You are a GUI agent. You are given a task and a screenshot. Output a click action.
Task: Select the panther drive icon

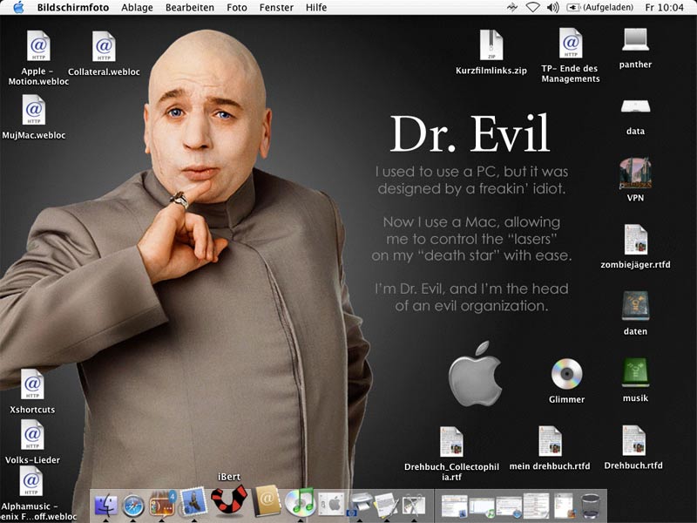tap(635, 40)
